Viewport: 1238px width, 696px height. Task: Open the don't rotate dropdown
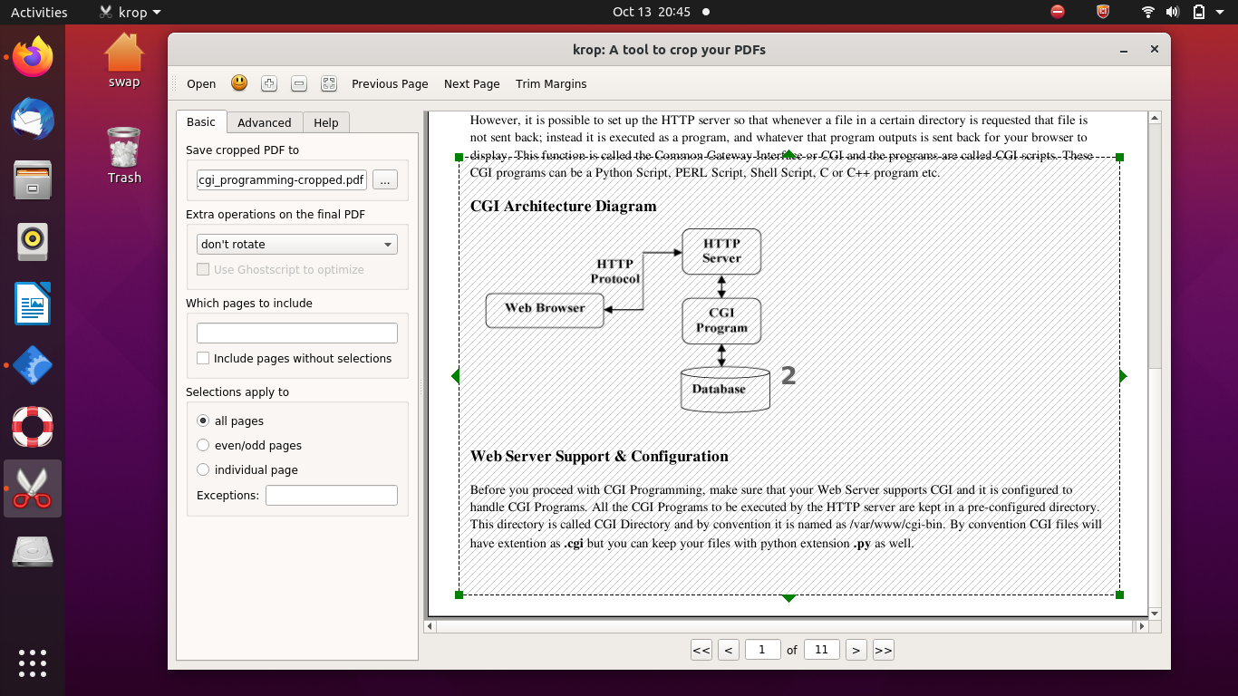[x=297, y=244]
